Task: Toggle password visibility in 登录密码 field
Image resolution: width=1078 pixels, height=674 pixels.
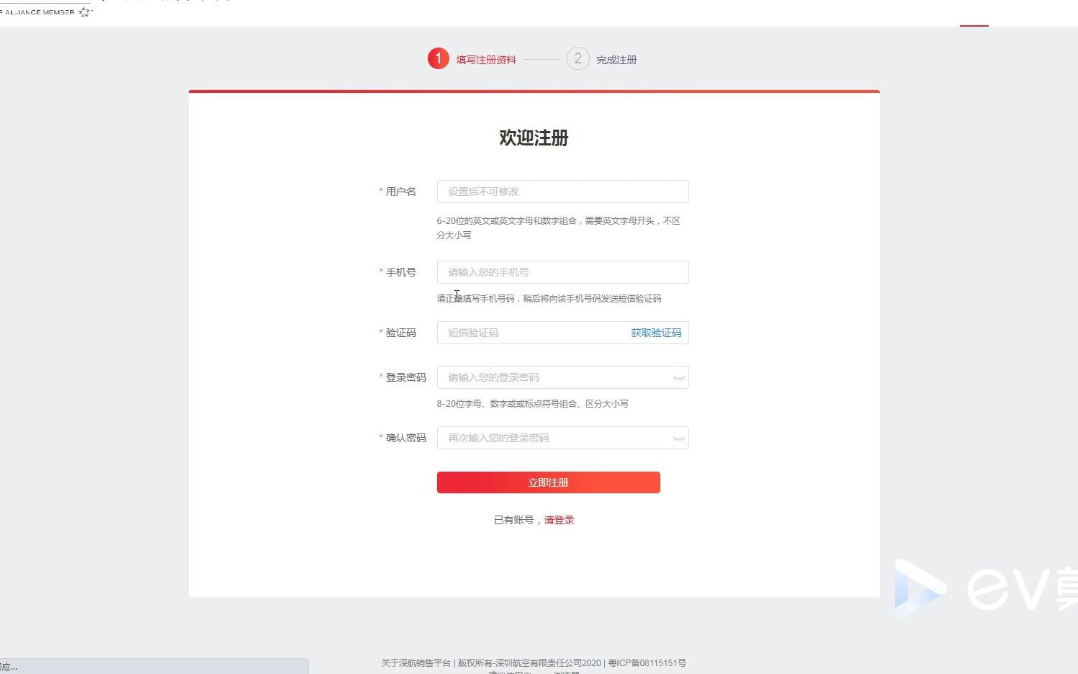Action: 678,378
